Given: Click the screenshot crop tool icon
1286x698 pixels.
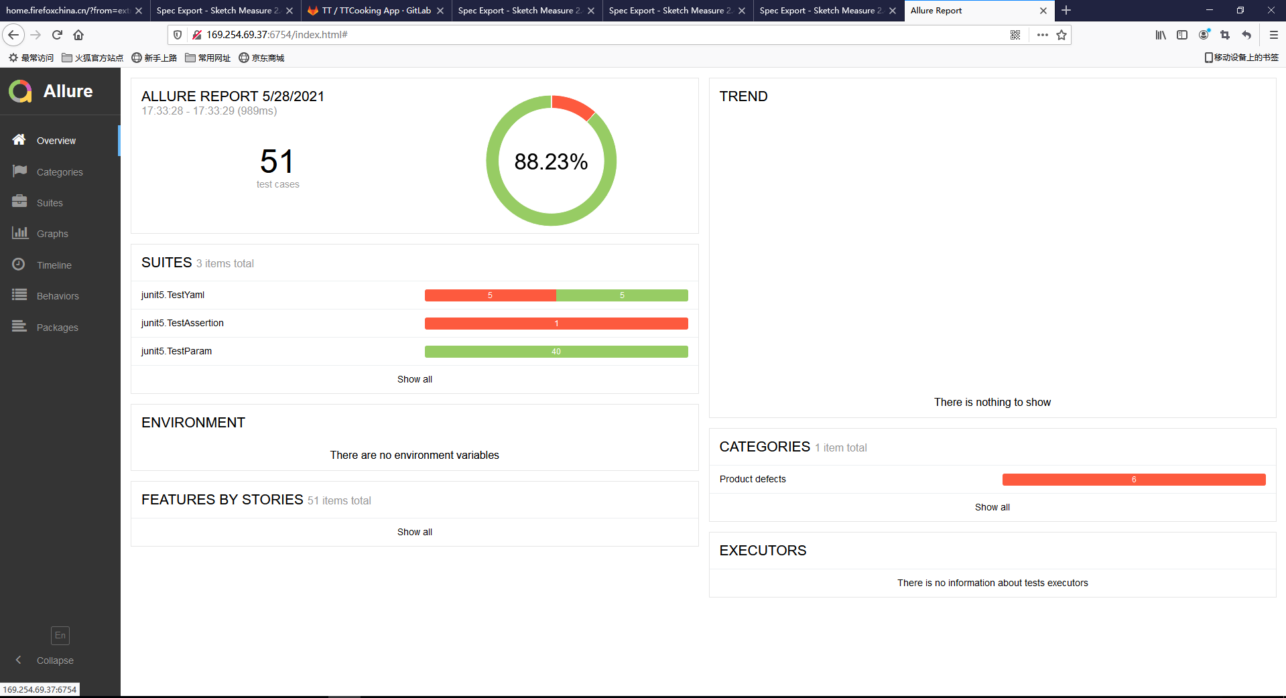Looking at the screenshot, I should [x=1225, y=35].
